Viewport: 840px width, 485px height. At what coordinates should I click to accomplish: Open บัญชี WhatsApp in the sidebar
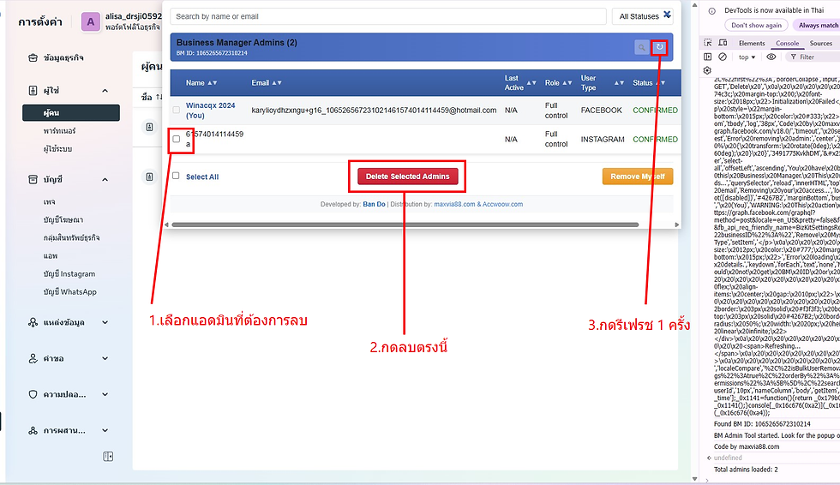click(69, 291)
